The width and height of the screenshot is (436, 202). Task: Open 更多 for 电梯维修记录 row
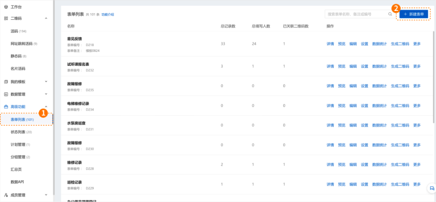(x=417, y=106)
